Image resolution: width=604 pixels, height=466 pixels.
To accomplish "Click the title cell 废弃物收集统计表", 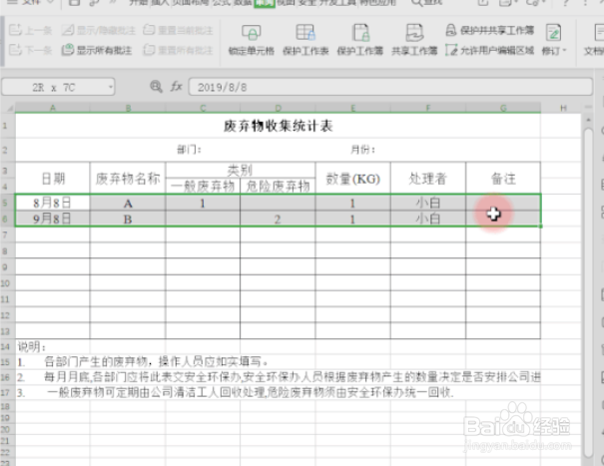I will click(278, 126).
